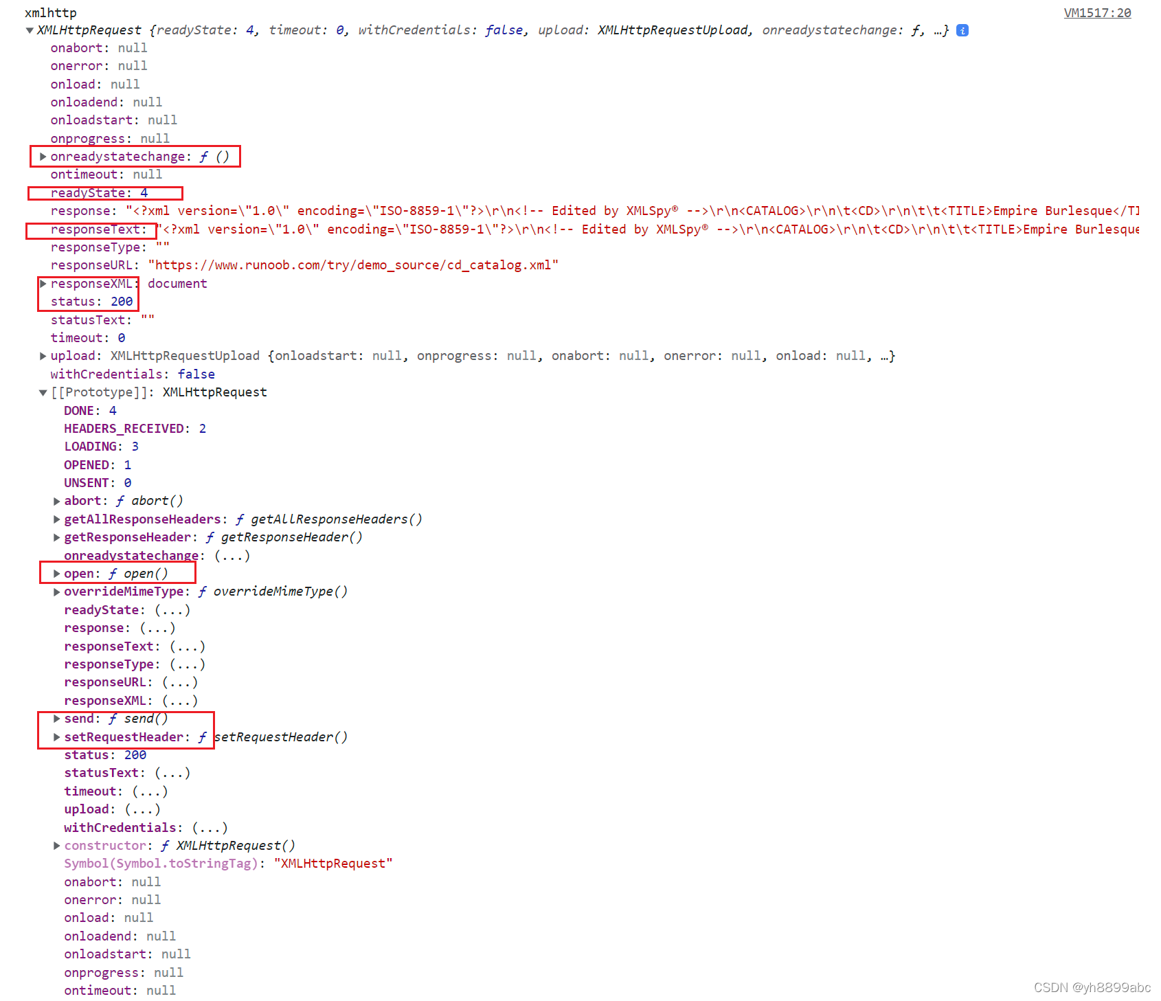1161x1001 pixels.
Task: Evaluate the responseText getter in prototype
Action: (186, 646)
